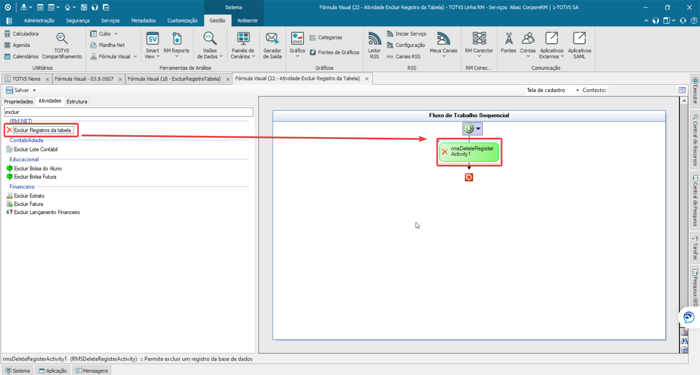Open Meus Canais

[x=443, y=44]
